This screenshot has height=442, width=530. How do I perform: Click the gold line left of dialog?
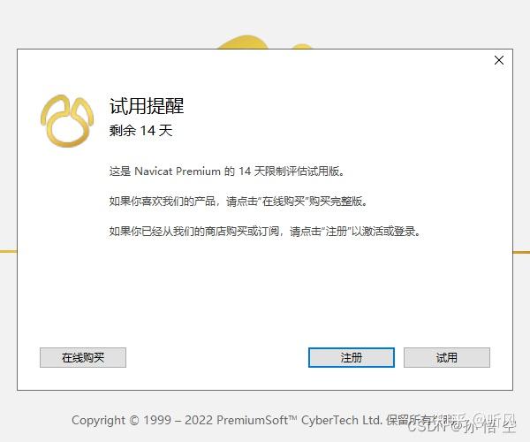pyautogui.click(x=9, y=251)
